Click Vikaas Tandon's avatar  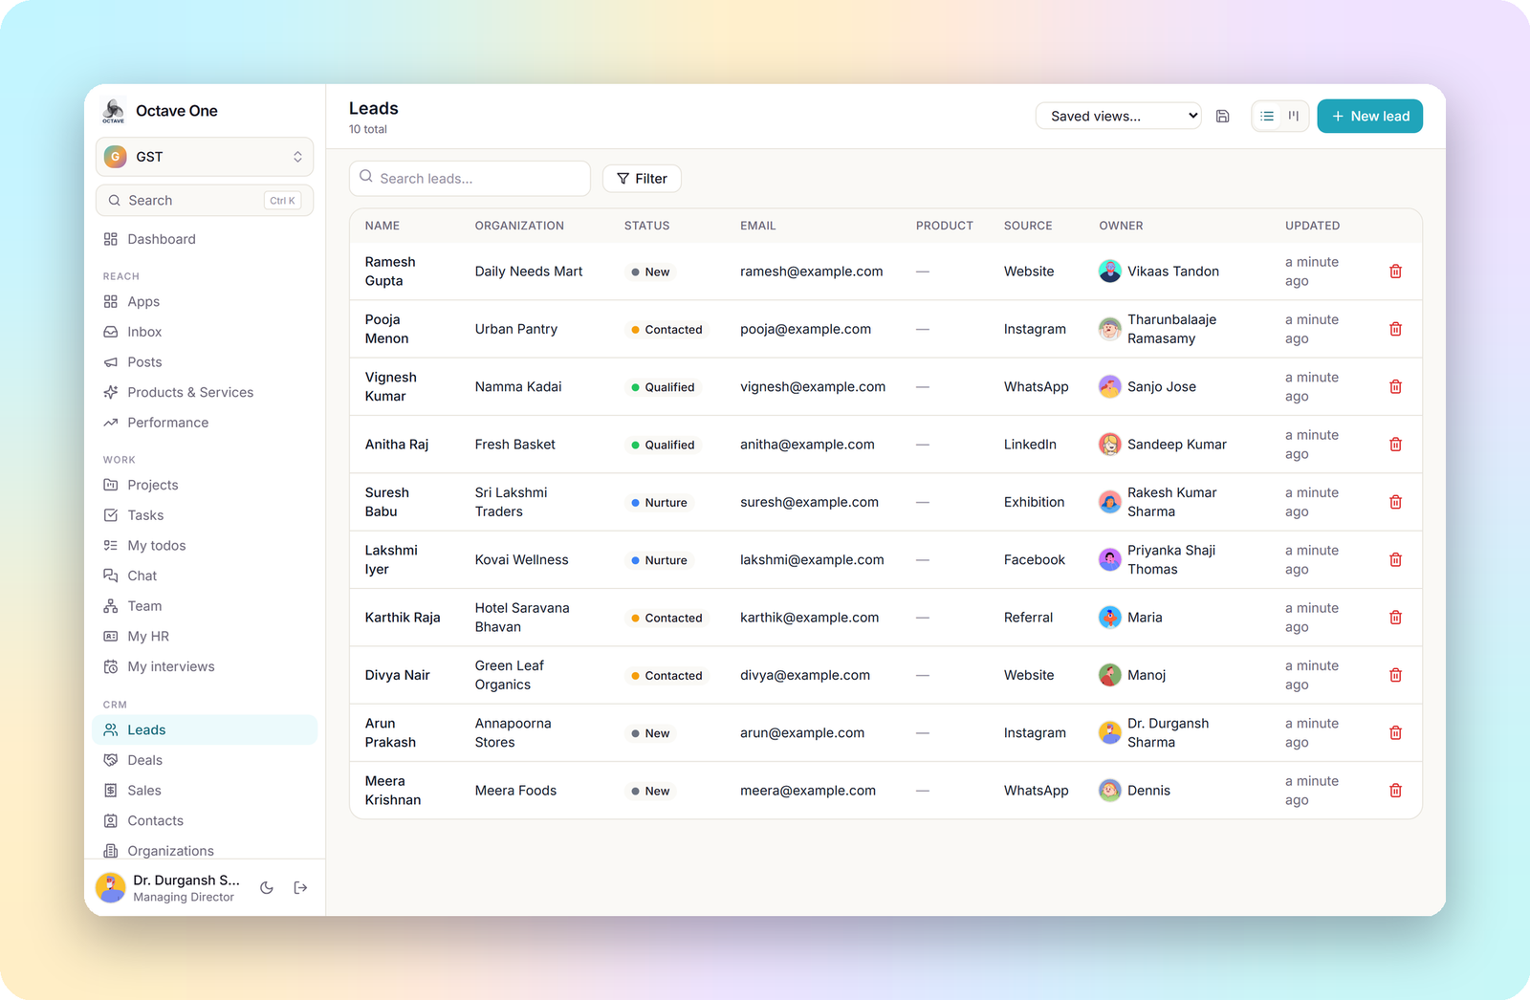pos(1109,272)
